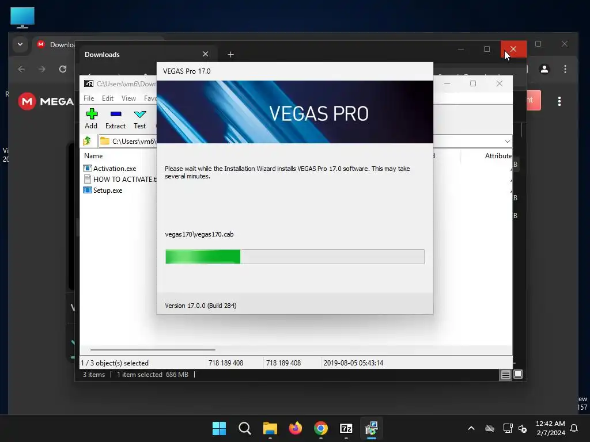Viewport: 590px width, 442px height.
Task: Open the clock and date panel
Action: pos(550,428)
